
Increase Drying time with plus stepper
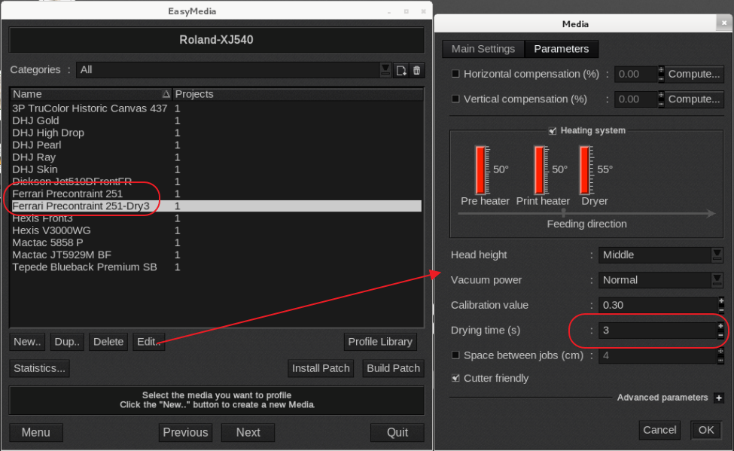click(720, 326)
